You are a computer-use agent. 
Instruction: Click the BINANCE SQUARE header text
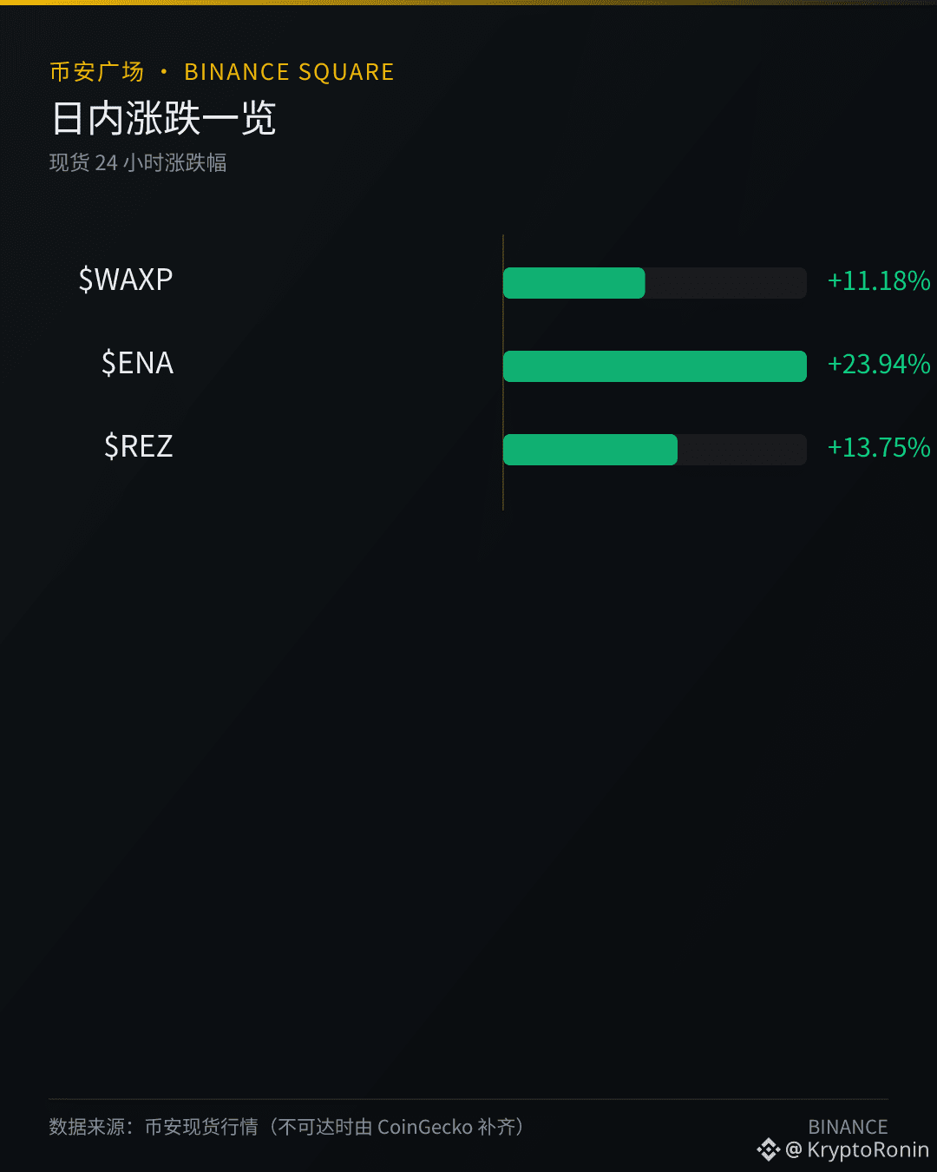pos(289,72)
